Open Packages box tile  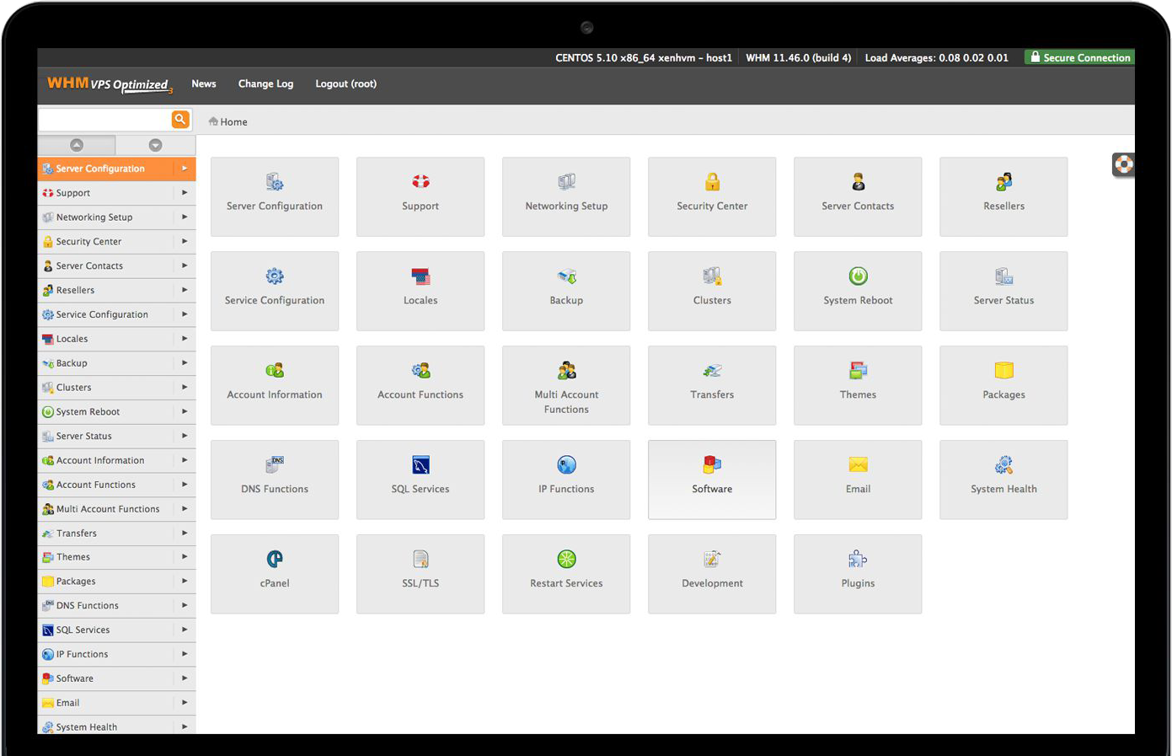pos(1003,385)
